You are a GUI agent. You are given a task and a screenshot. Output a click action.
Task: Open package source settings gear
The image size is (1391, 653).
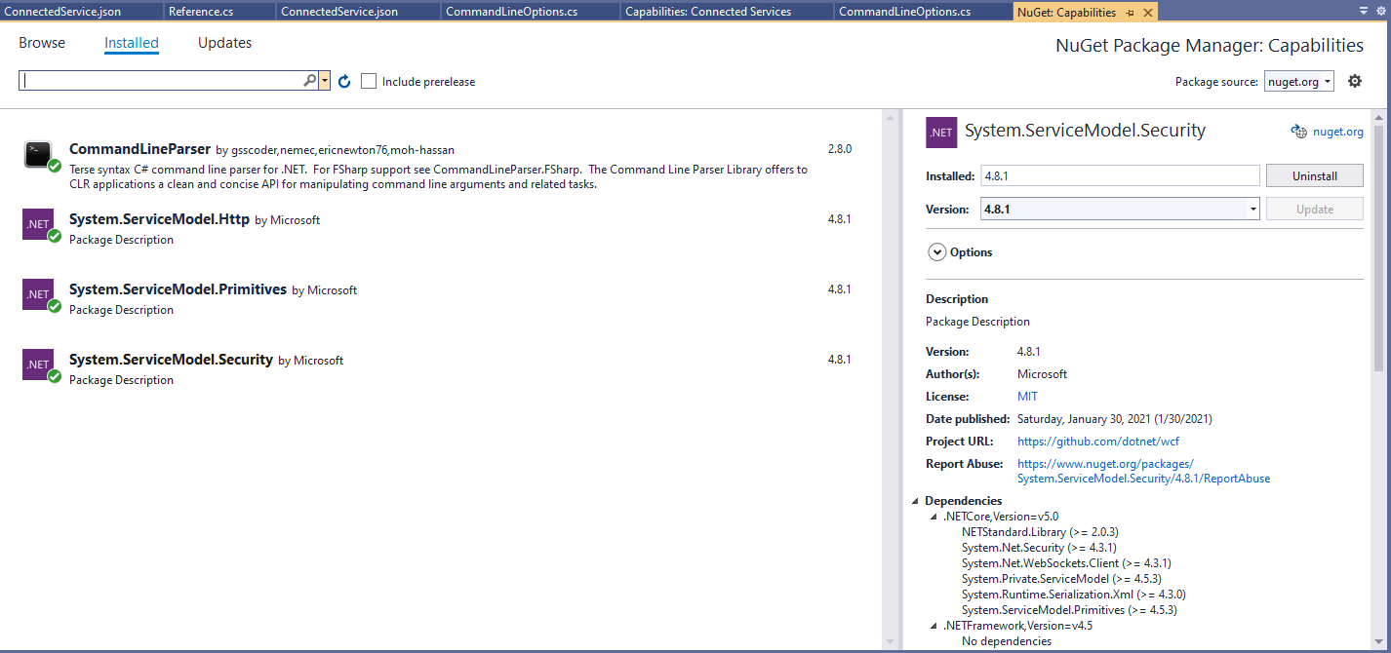1354,81
